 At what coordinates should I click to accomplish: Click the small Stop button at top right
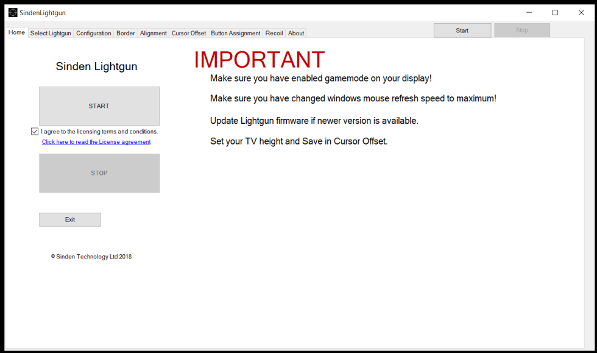coord(522,30)
